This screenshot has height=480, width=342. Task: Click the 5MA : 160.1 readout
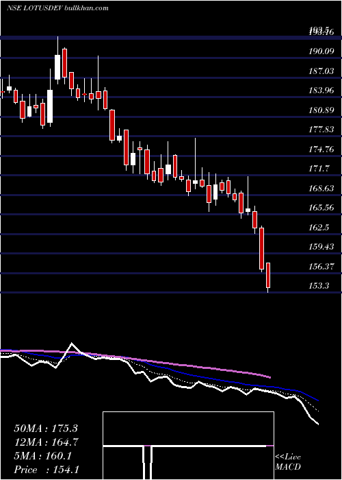[43, 456]
